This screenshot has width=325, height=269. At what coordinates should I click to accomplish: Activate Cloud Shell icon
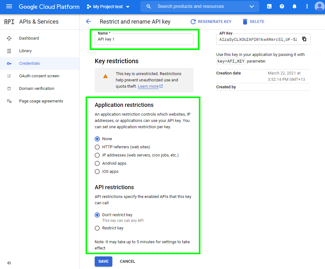269,6
